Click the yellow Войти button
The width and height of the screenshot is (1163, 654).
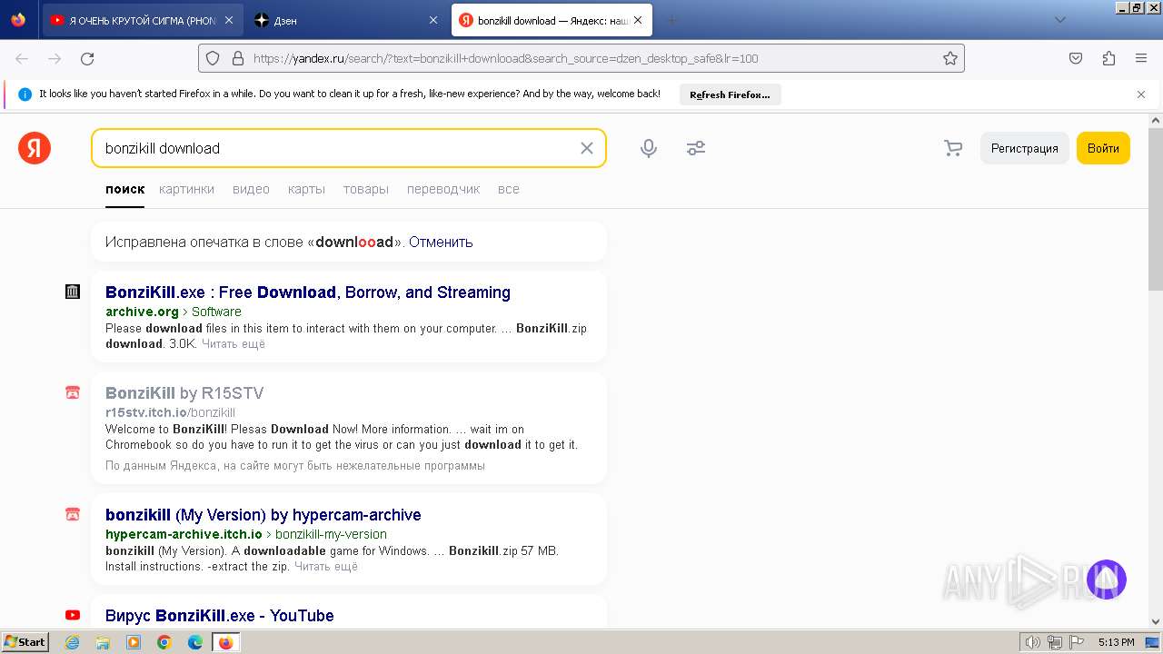[x=1103, y=148]
